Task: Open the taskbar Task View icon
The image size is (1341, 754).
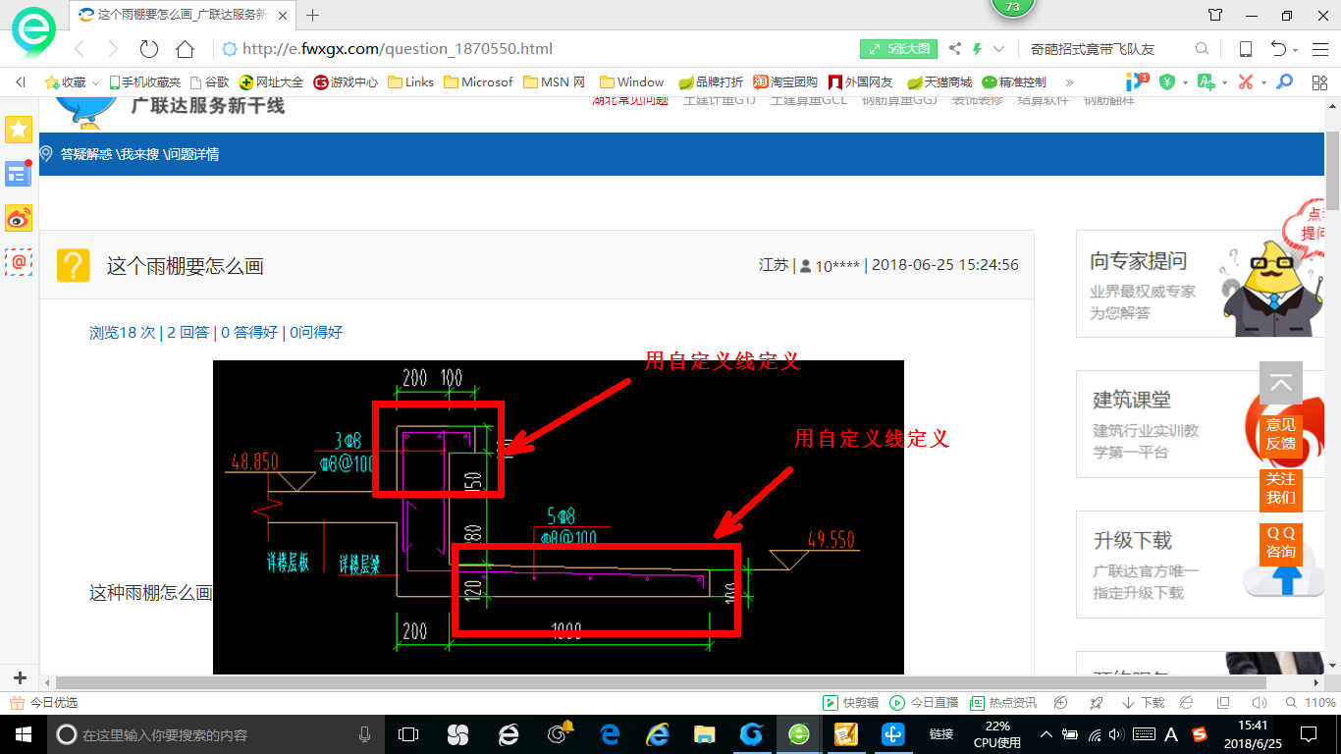Action: click(x=408, y=734)
